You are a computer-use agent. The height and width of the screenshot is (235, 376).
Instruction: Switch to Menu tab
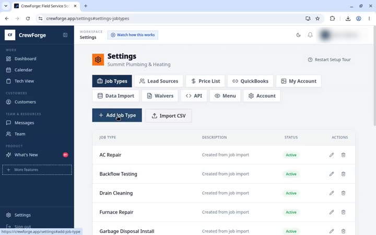point(225,96)
